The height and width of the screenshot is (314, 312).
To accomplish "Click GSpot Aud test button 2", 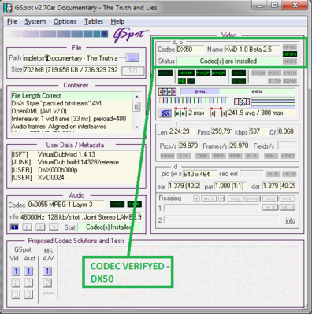I will (x=28, y=283).
